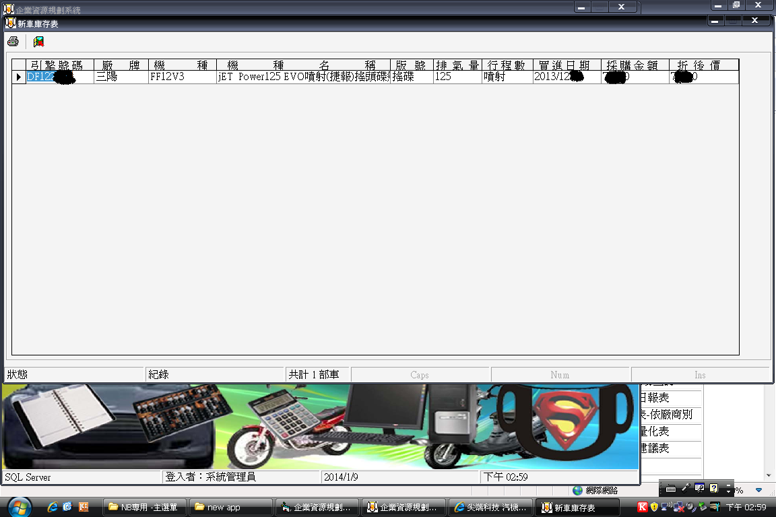This screenshot has width=776, height=517.
Task: Click the scrollbar down arrow in background window
Action: point(769,475)
